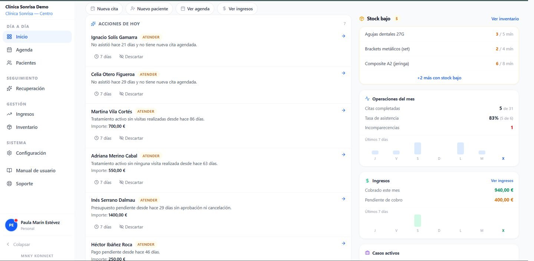Screen dimensions: 534x261
Task: Open Ignacio Solís Gamarra arrow
Action: (343, 36)
